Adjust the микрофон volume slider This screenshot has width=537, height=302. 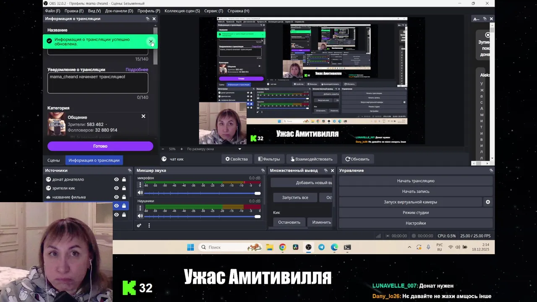click(x=203, y=193)
